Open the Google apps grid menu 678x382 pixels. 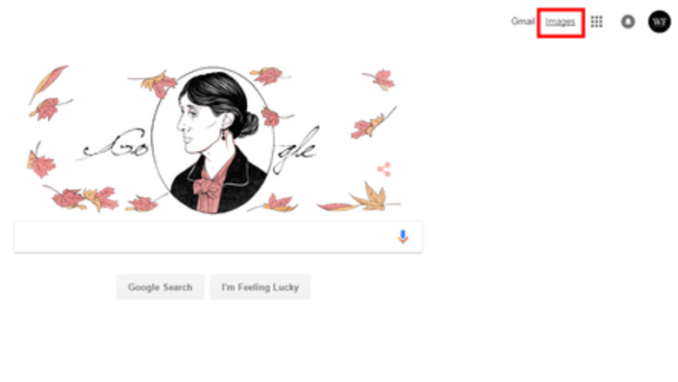[x=596, y=22]
